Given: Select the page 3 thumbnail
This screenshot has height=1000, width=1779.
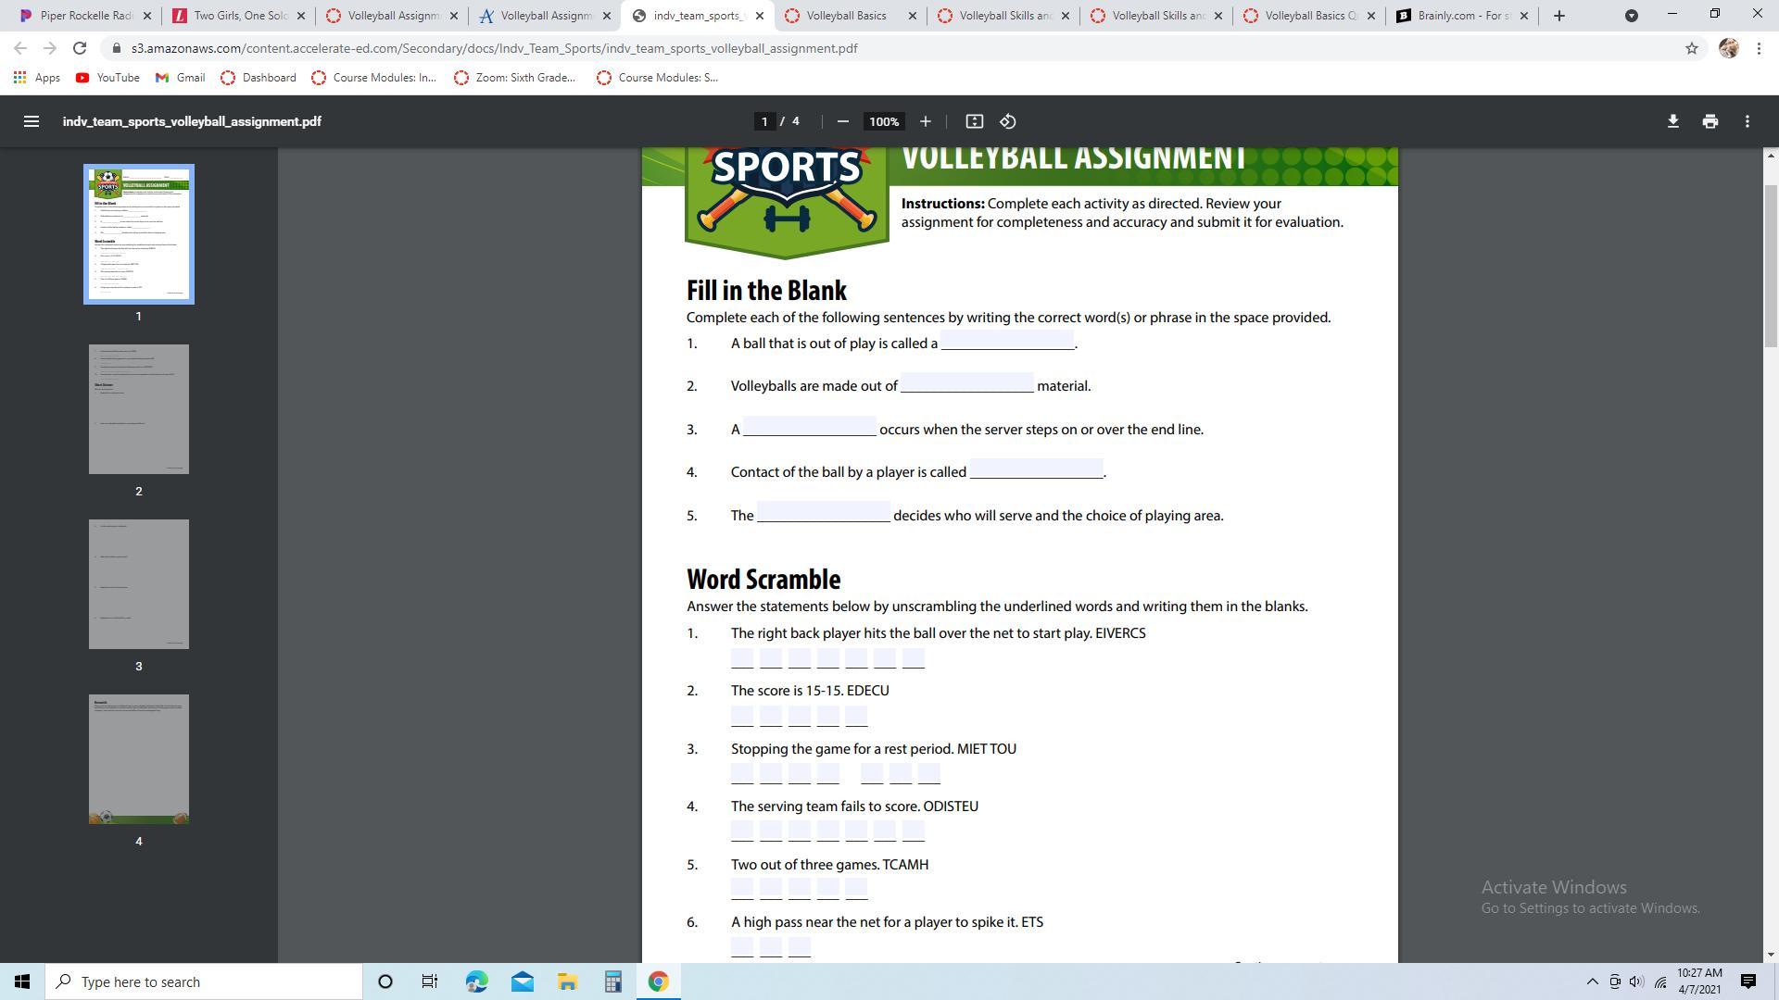Looking at the screenshot, I should [139, 584].
